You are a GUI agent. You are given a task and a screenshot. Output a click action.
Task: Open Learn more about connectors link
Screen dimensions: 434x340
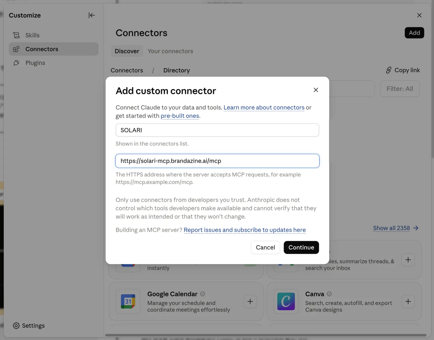tap(264, 107)
